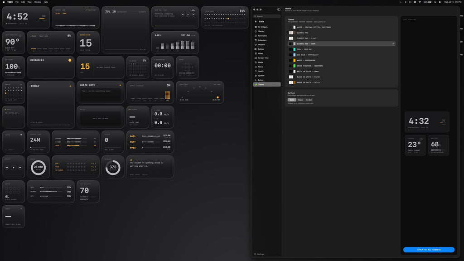Click the Quick Note text area
This screenshot has width=464, height=261.
(100, 95)
